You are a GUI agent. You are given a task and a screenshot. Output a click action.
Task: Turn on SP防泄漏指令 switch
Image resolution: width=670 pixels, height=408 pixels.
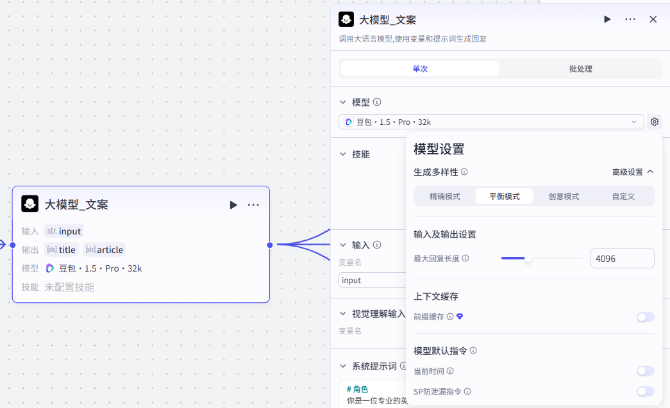tap(645, 391)
